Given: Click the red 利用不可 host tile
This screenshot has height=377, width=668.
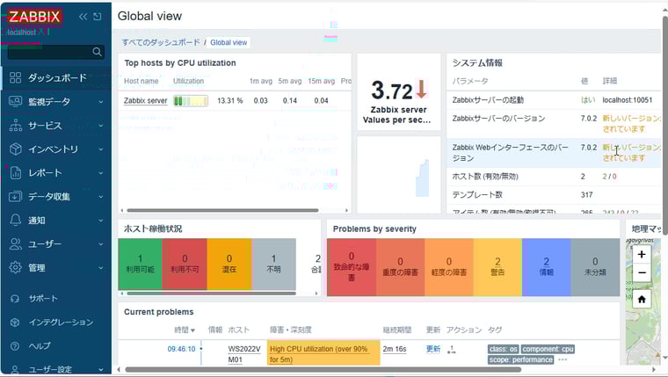Looking at the screenshot, I should pyautogui.click(x=185, y=265).
